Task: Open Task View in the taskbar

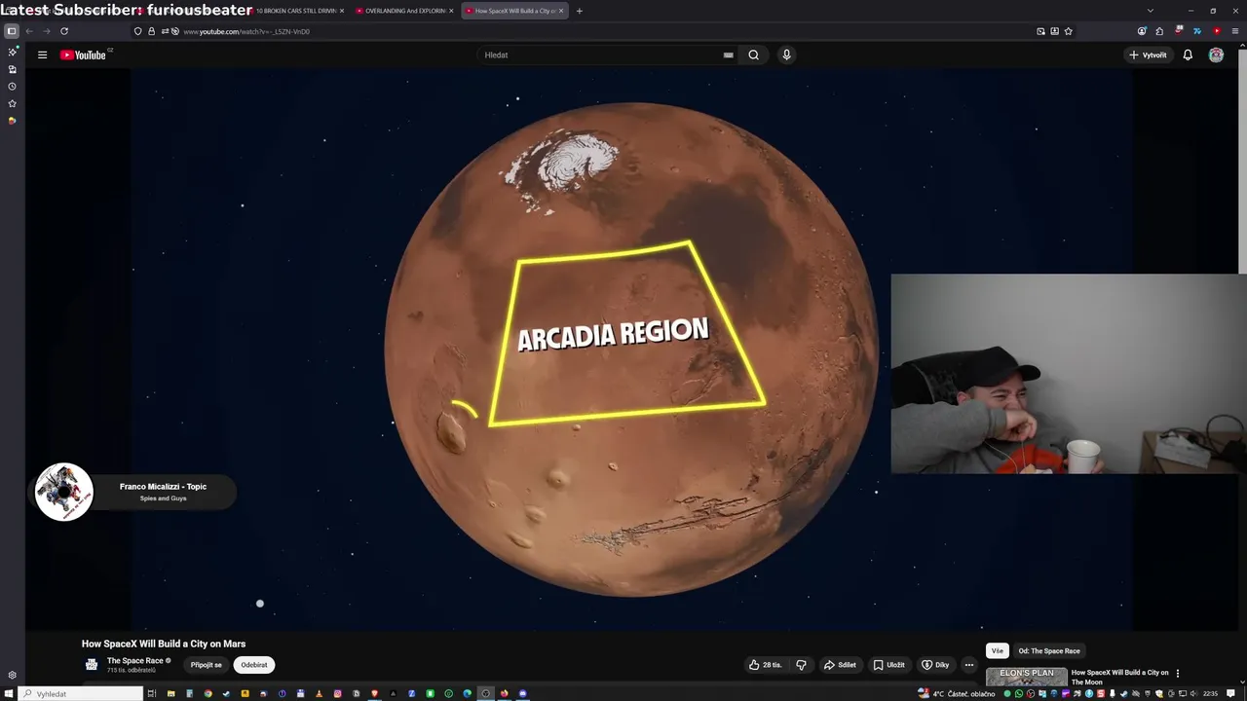Action: click(x=152, y=693)
